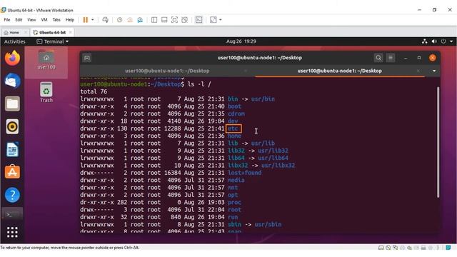Switch to the VMware Home tab

(x=11, y=32)
